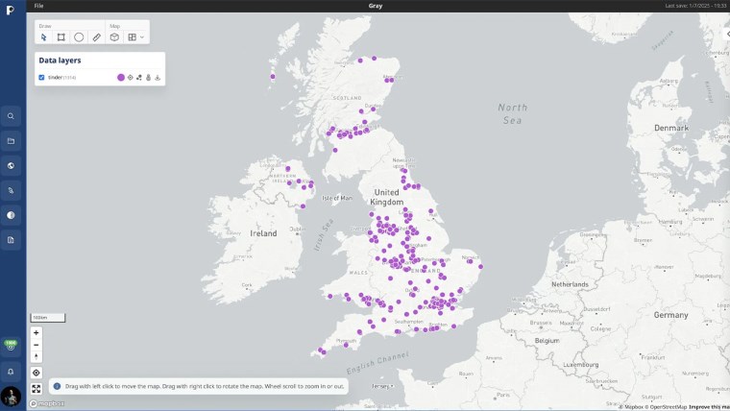Click the Gray map title
The height and width of the screenshot is (411, 730).
coord(376,6)
